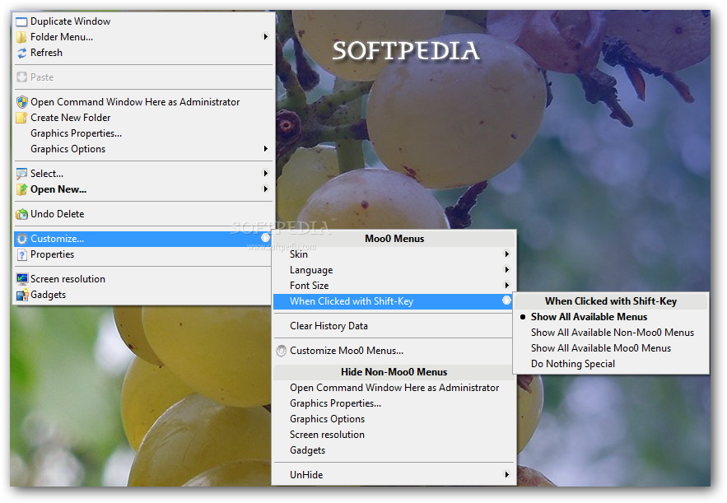Expand the Select... submenu arrow

point(266,174)
